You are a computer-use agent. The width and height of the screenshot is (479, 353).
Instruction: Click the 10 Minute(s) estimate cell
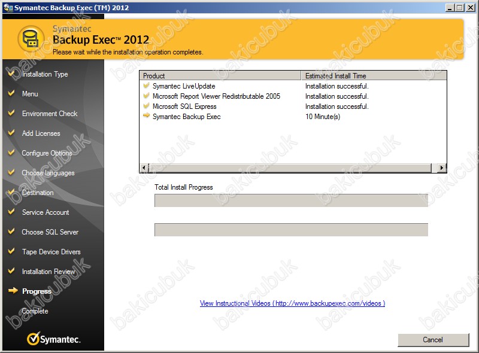pyautogui.click(x=323, y=117)
